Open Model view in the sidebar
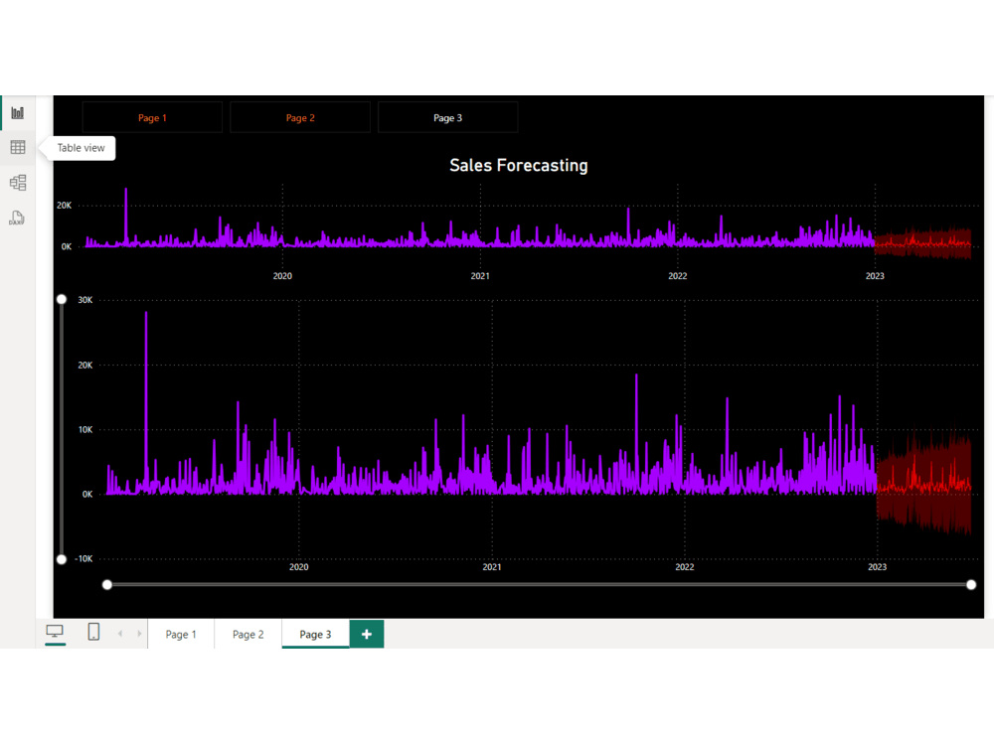Screen dimensions: 994x745 17,182
